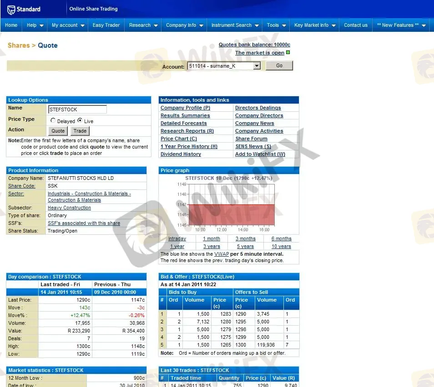
Task: Expand the Tools menu
Action: [x=276, y=25]
